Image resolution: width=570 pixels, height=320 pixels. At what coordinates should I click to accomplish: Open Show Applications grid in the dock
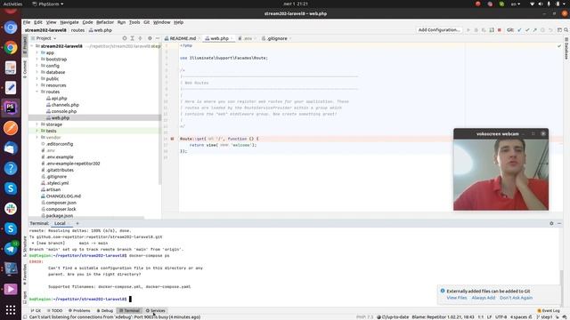pyautogui.click(x=11, y=309)
